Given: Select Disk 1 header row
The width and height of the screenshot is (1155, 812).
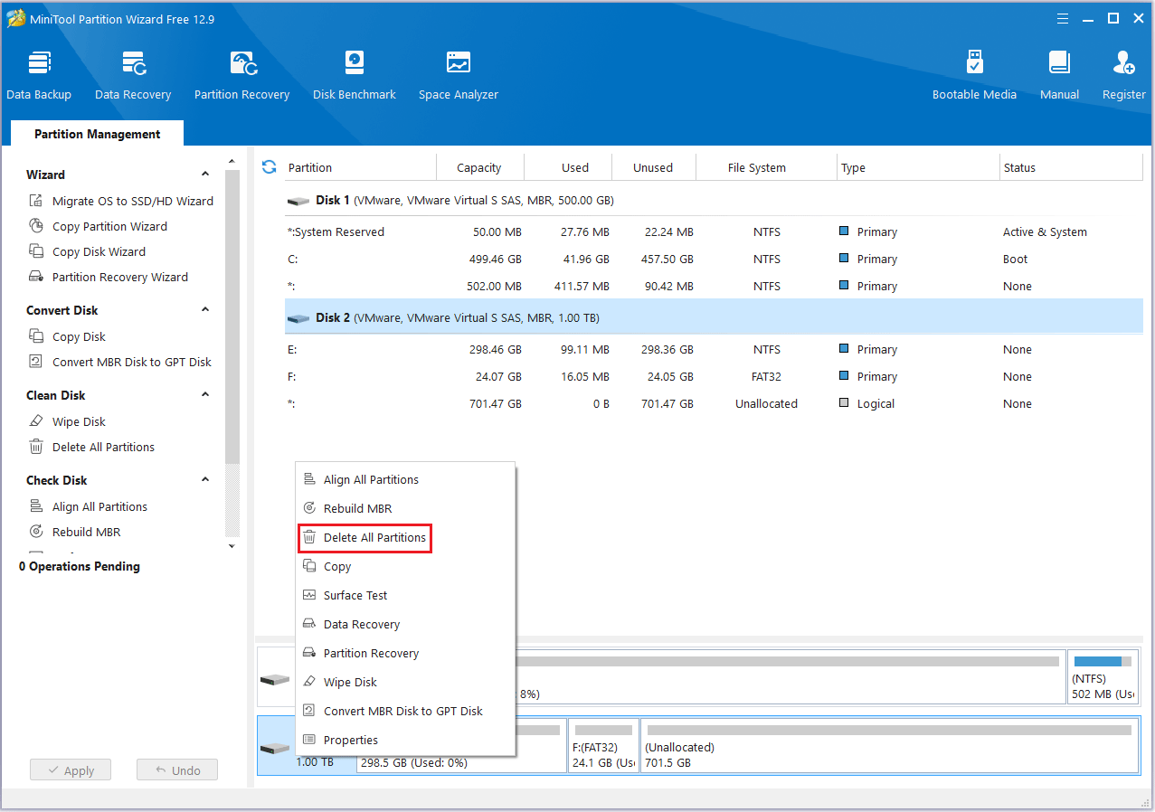Looking at the screenshot, I should coord(713,200).
